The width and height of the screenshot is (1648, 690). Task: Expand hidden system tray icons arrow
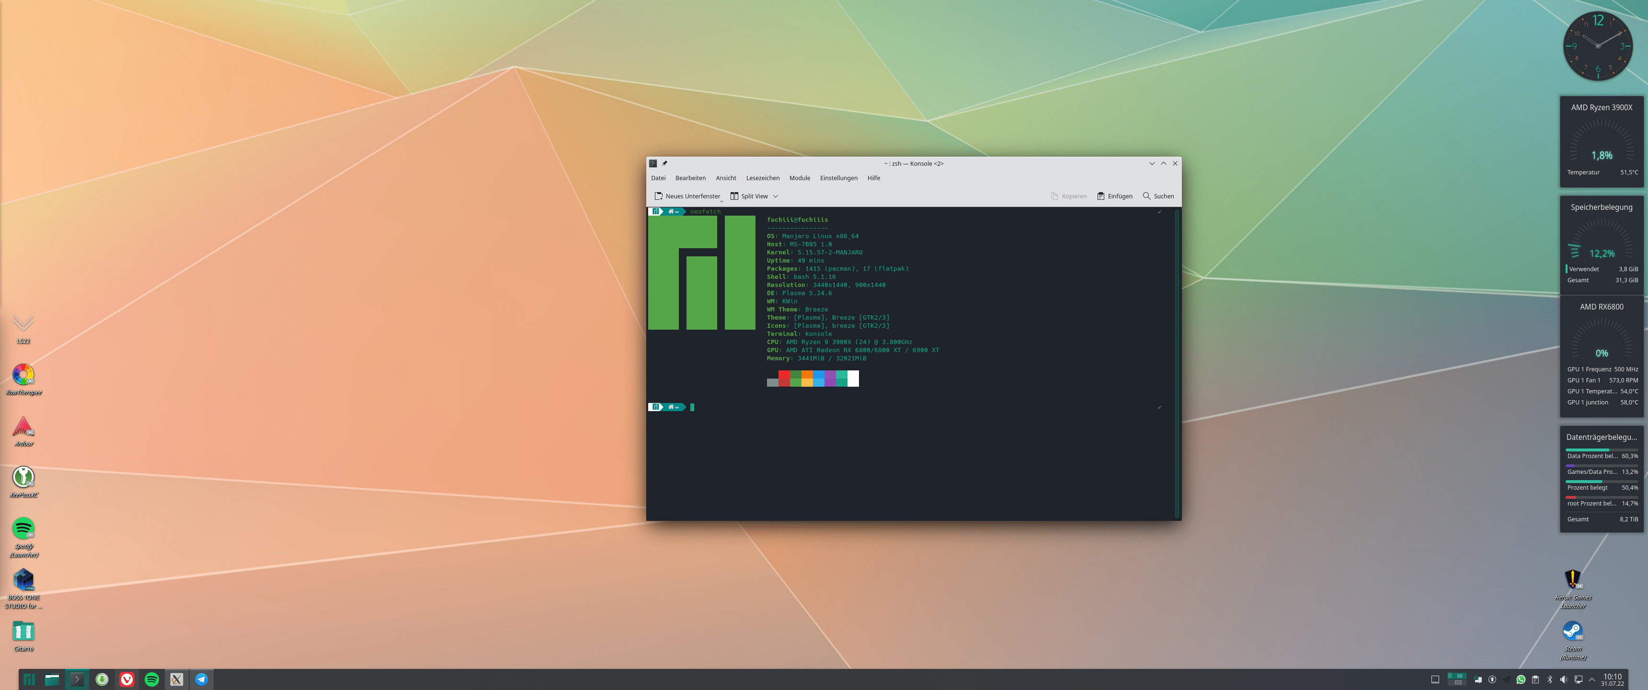click(1591, 679)
